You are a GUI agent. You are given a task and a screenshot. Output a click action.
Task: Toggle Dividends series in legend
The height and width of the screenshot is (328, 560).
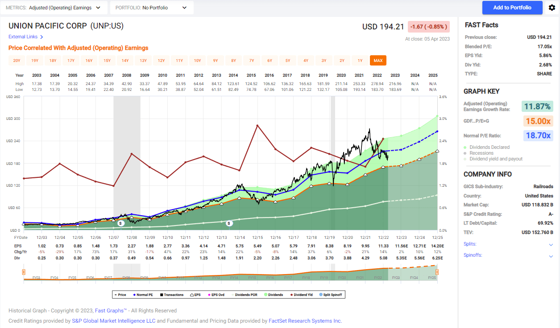(x=273, y=295)
